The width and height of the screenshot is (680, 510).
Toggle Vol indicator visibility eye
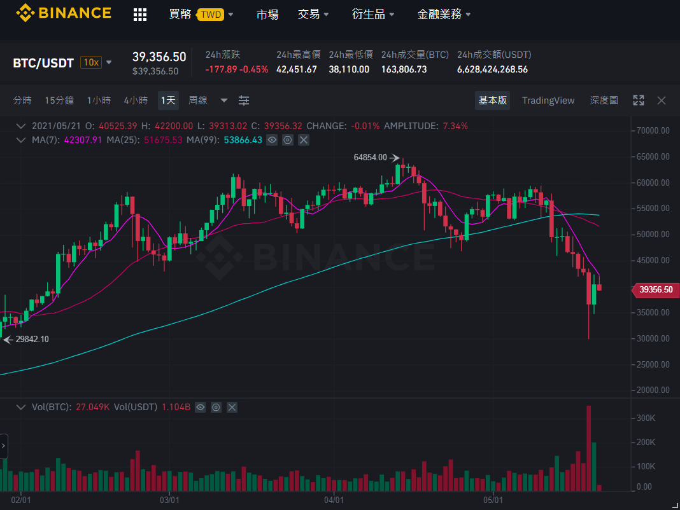point(200,408)
